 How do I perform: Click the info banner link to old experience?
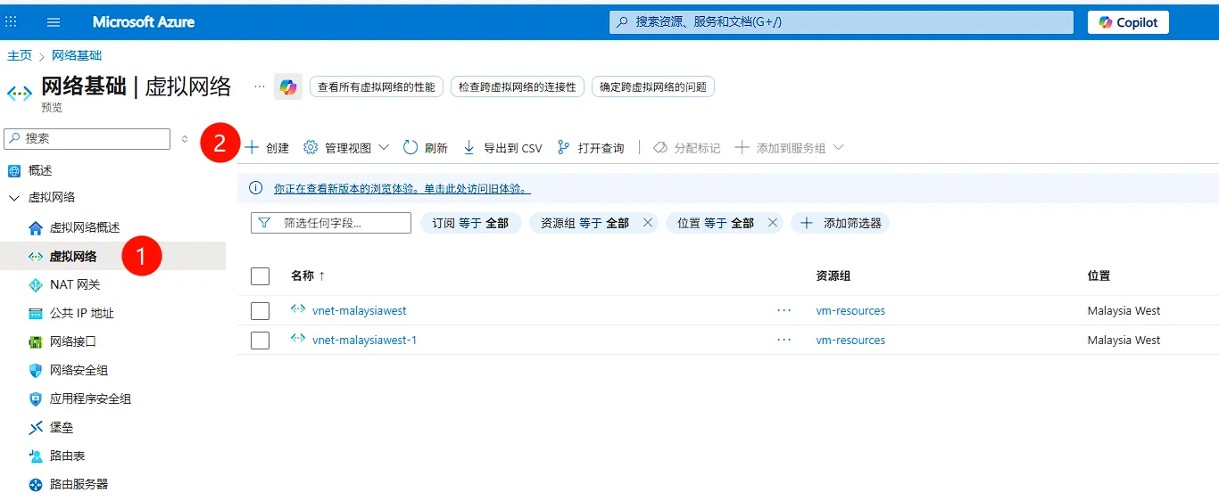click(402, 188)
